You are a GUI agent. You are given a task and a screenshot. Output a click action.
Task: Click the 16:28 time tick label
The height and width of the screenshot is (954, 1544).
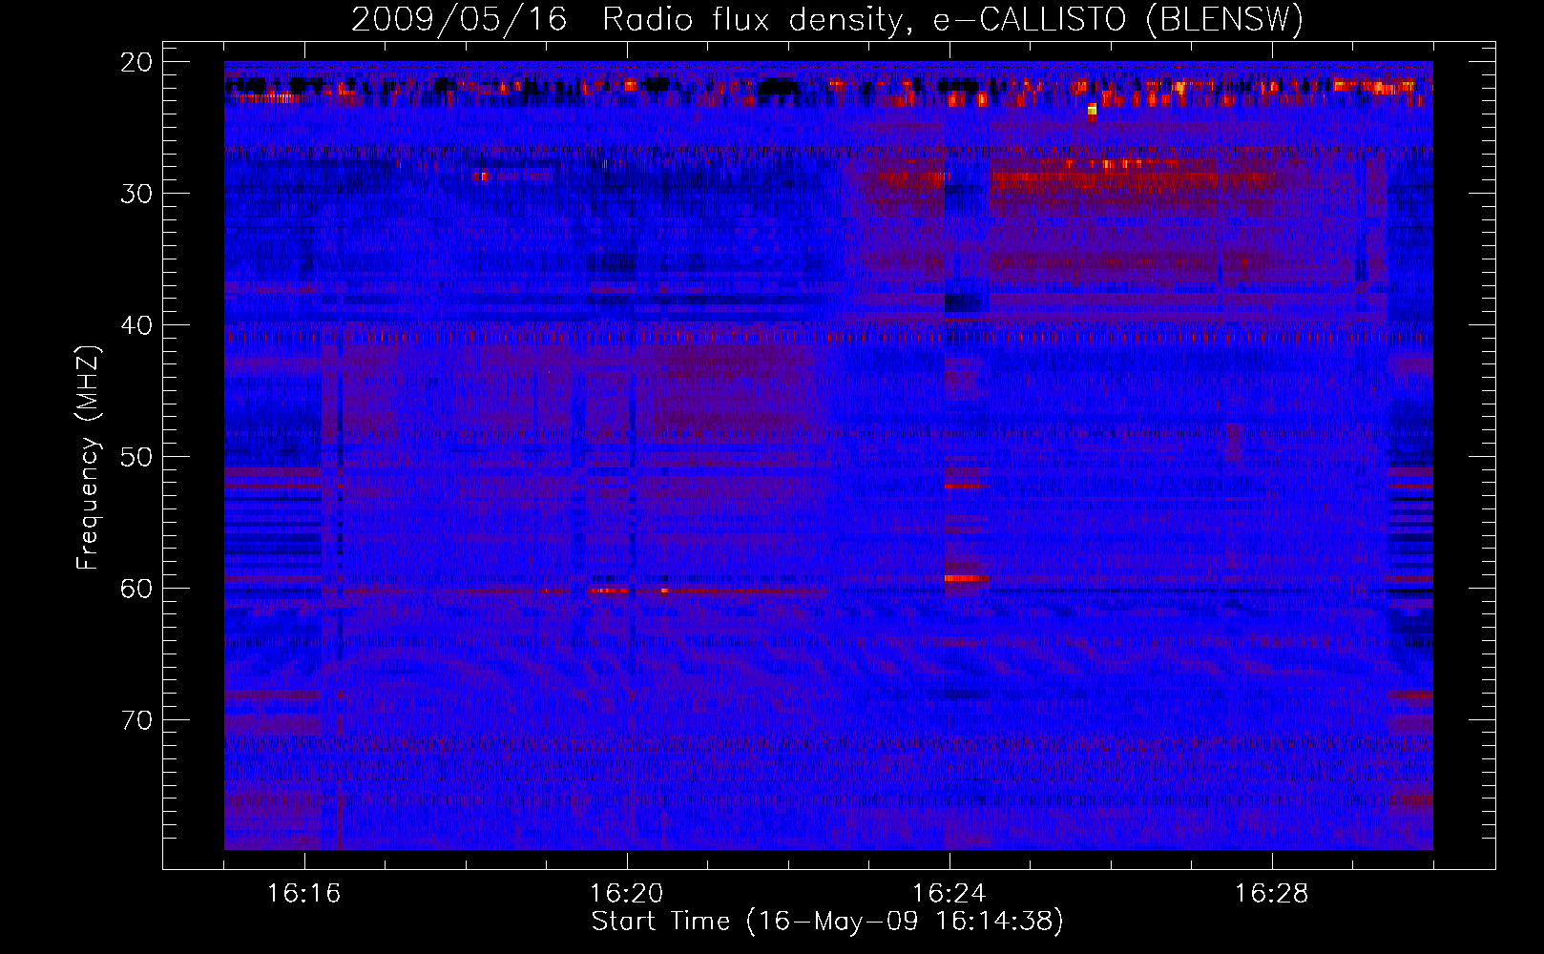click(1272, 894)
